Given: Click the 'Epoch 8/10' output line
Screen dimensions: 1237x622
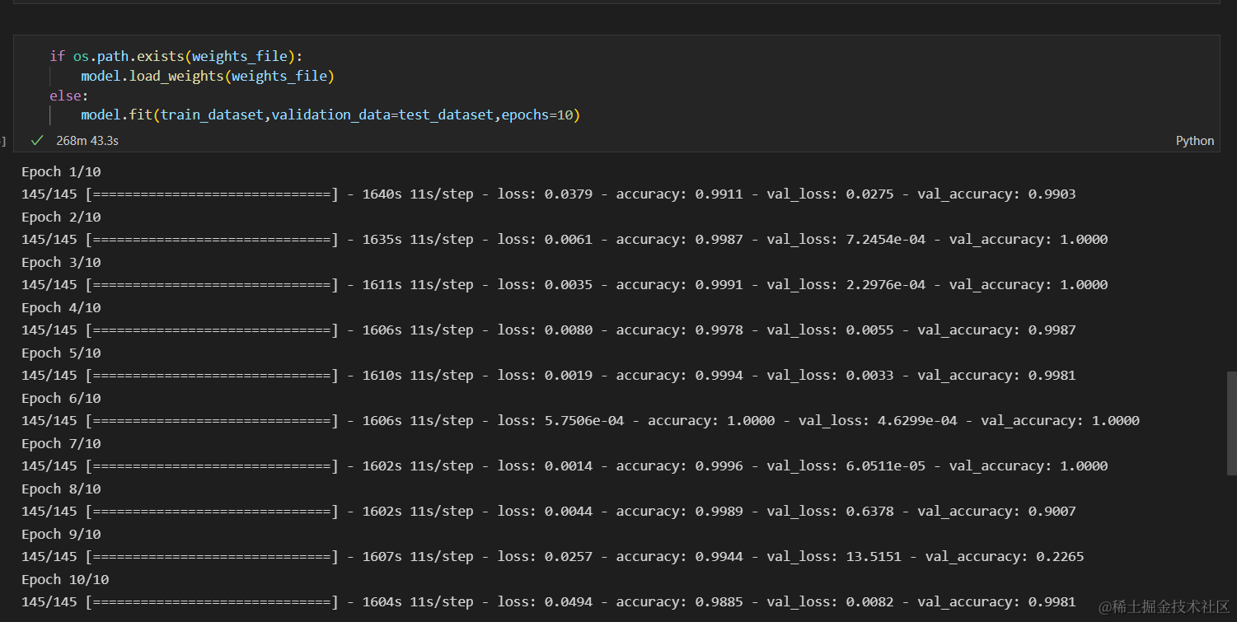Looking at the screenshot, I should [61, 489].
